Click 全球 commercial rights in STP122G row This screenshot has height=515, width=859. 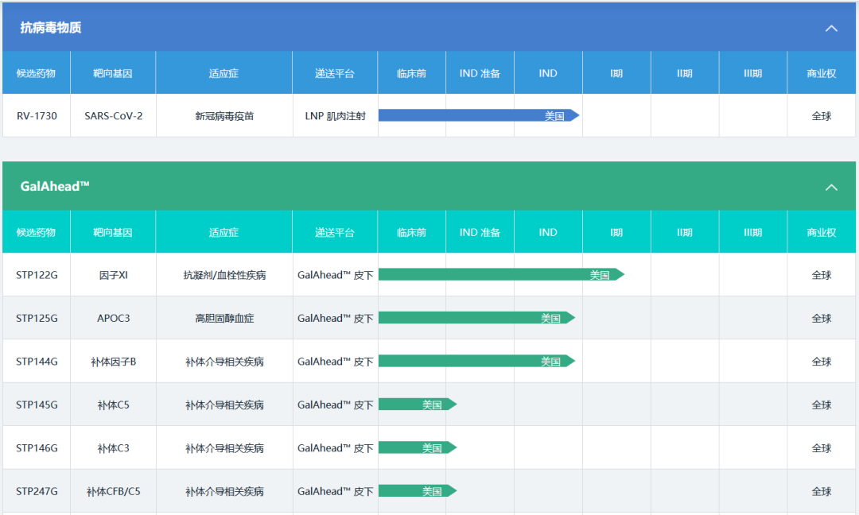(x=821, y=275)
